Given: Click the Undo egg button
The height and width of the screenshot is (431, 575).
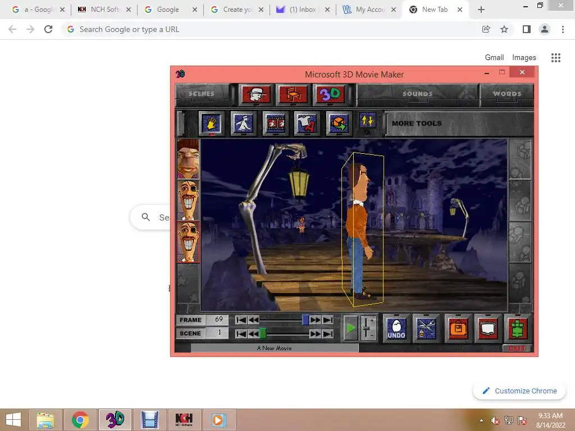Looking at the screenshot, I should (x=396, y=328).
